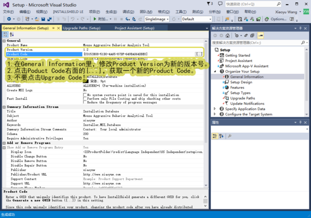Expand Configure the Target System node
The height and width of the screenshot is (218, 311).
215,114
